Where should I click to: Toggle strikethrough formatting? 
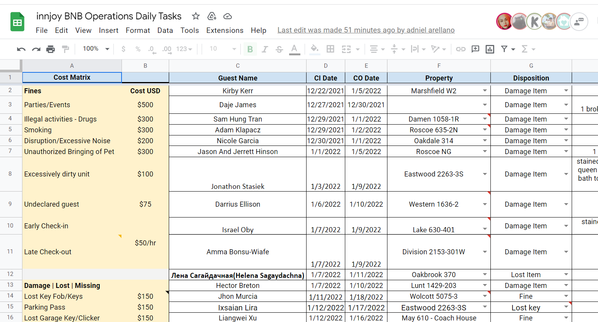(x=279, y=49)
